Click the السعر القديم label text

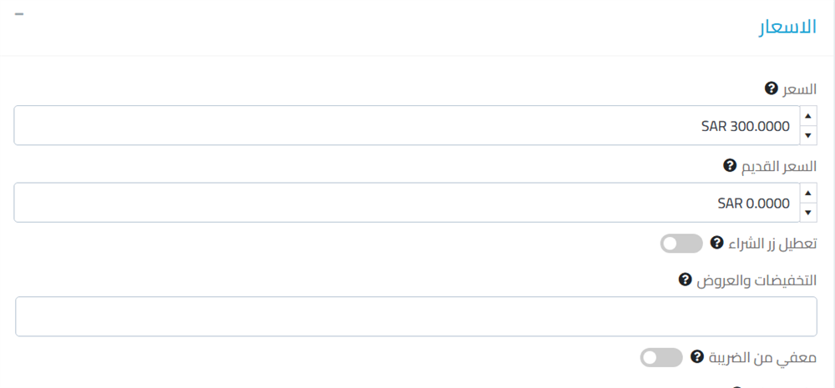(779, 166)
